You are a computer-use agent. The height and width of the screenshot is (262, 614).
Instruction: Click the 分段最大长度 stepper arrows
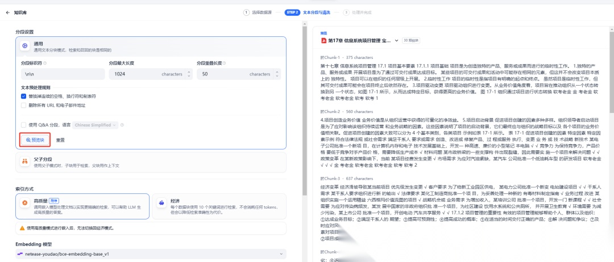(x=189, y=74)
